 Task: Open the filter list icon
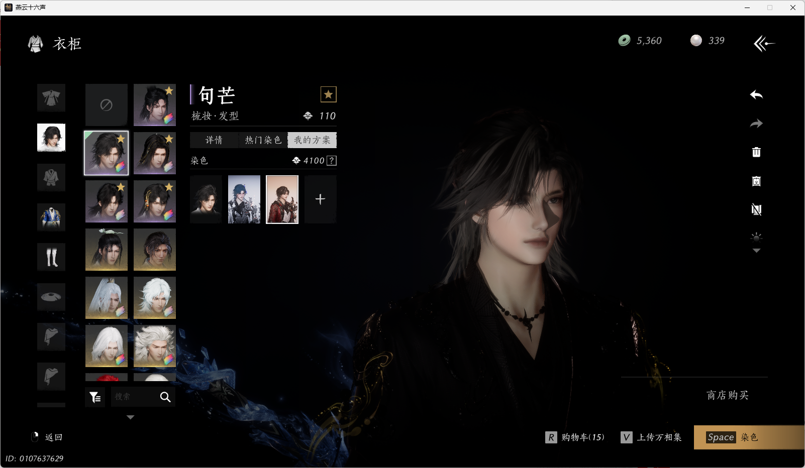coord(95,397)
